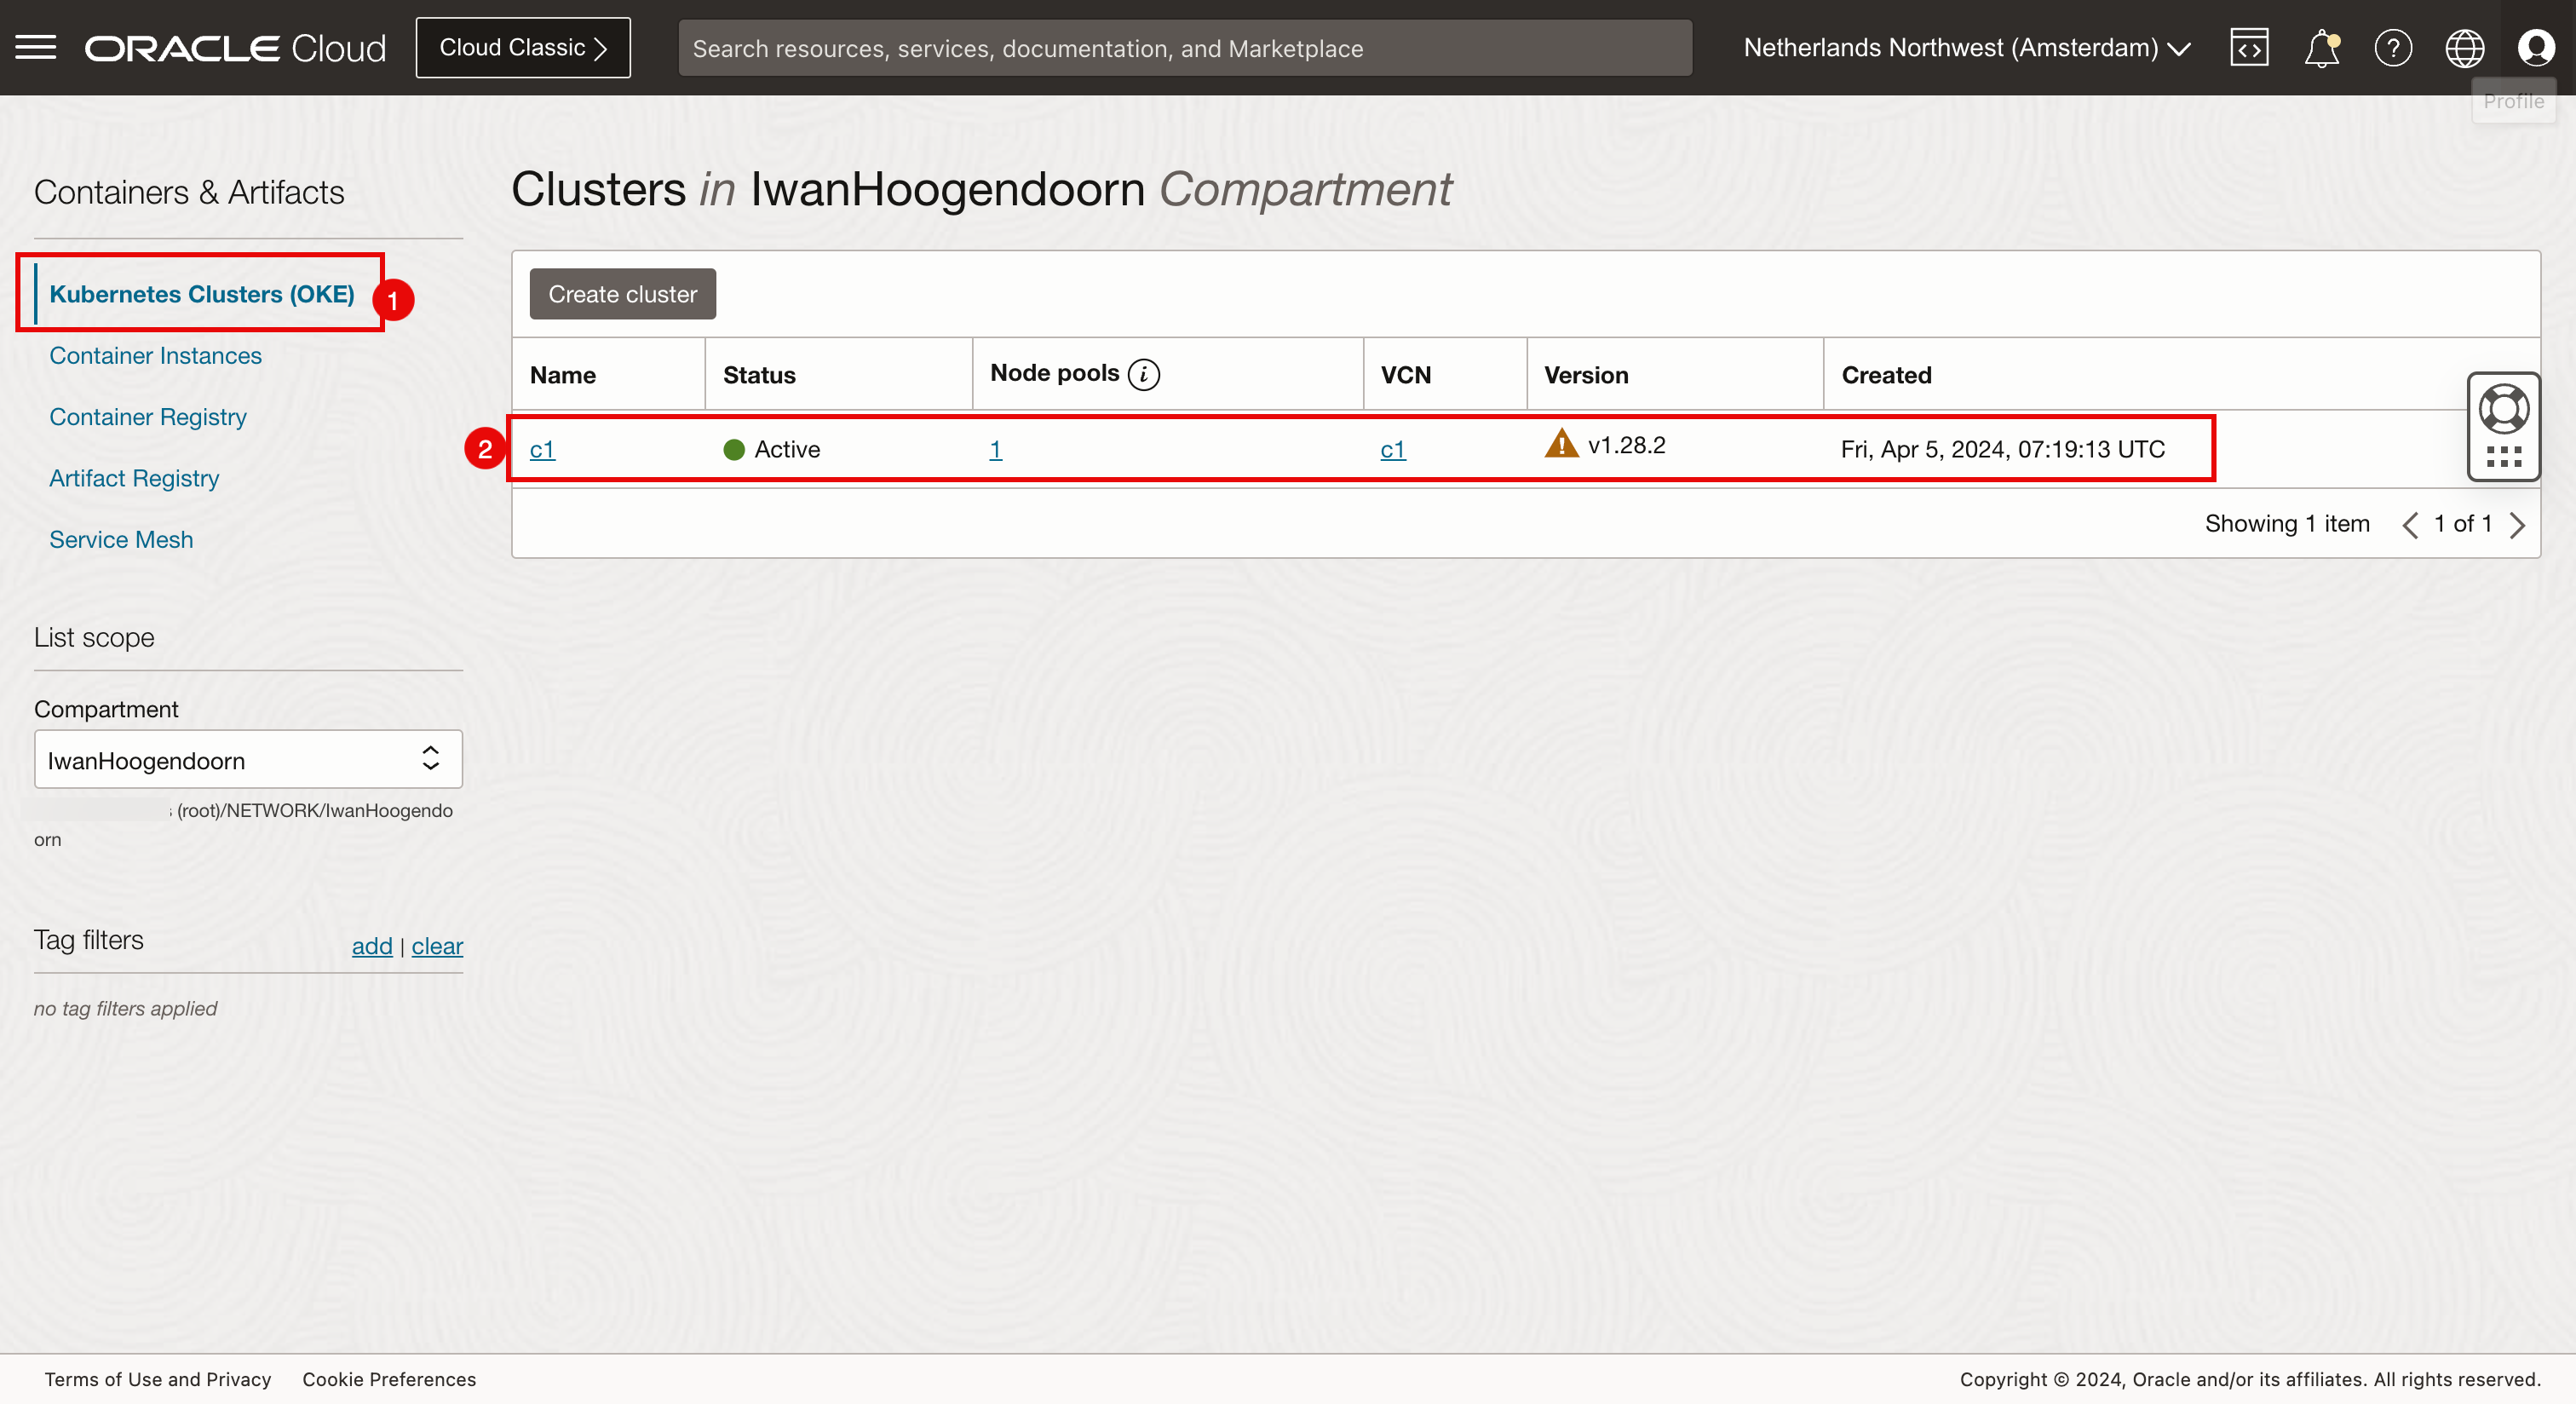Open the notifications bell
This screenshot has height=1404, width=2576.
pos(2321,47)
